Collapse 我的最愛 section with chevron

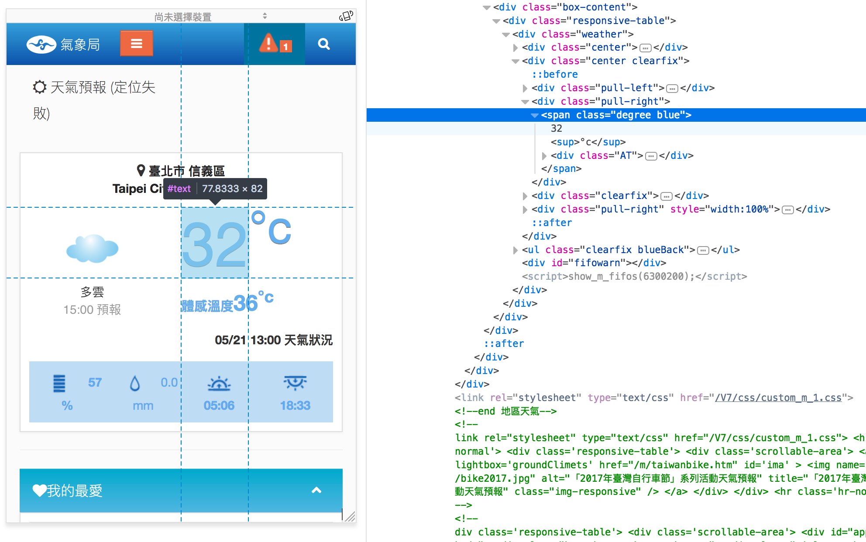coord(316,490)
